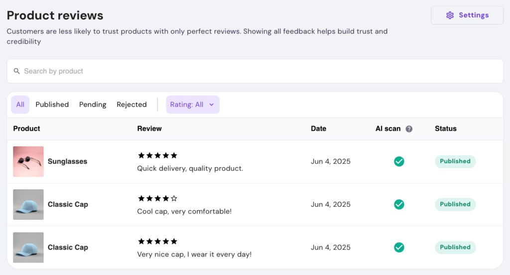Click the four-star rating on Classic Cap review
This screenshot has width=510, height=275.
157,198
